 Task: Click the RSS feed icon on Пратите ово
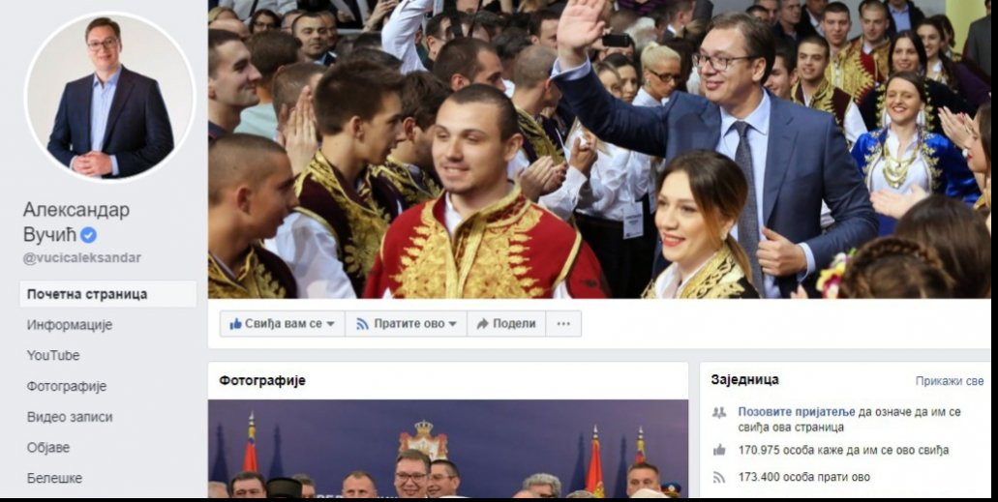pos(362,324)
